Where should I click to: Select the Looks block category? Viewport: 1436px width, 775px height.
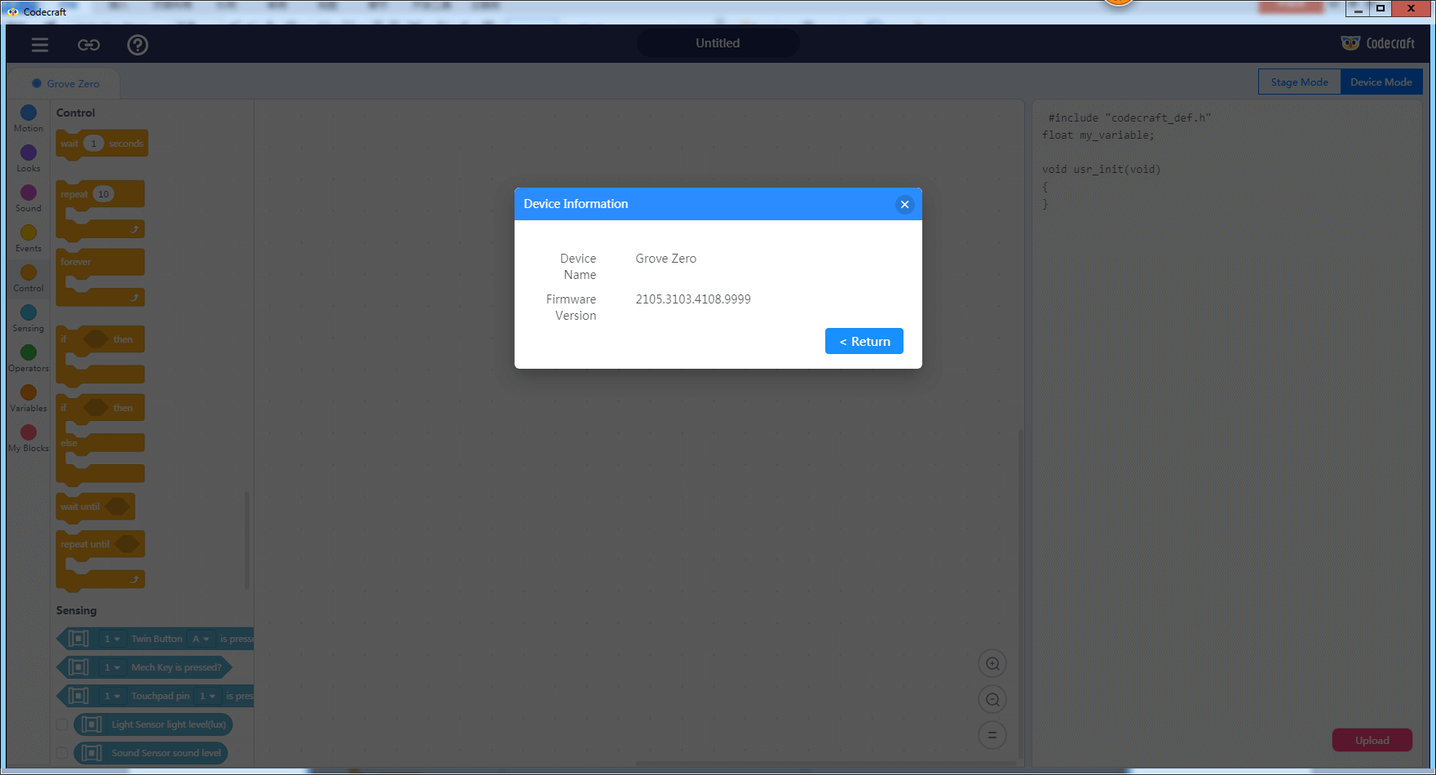point(29,158)
